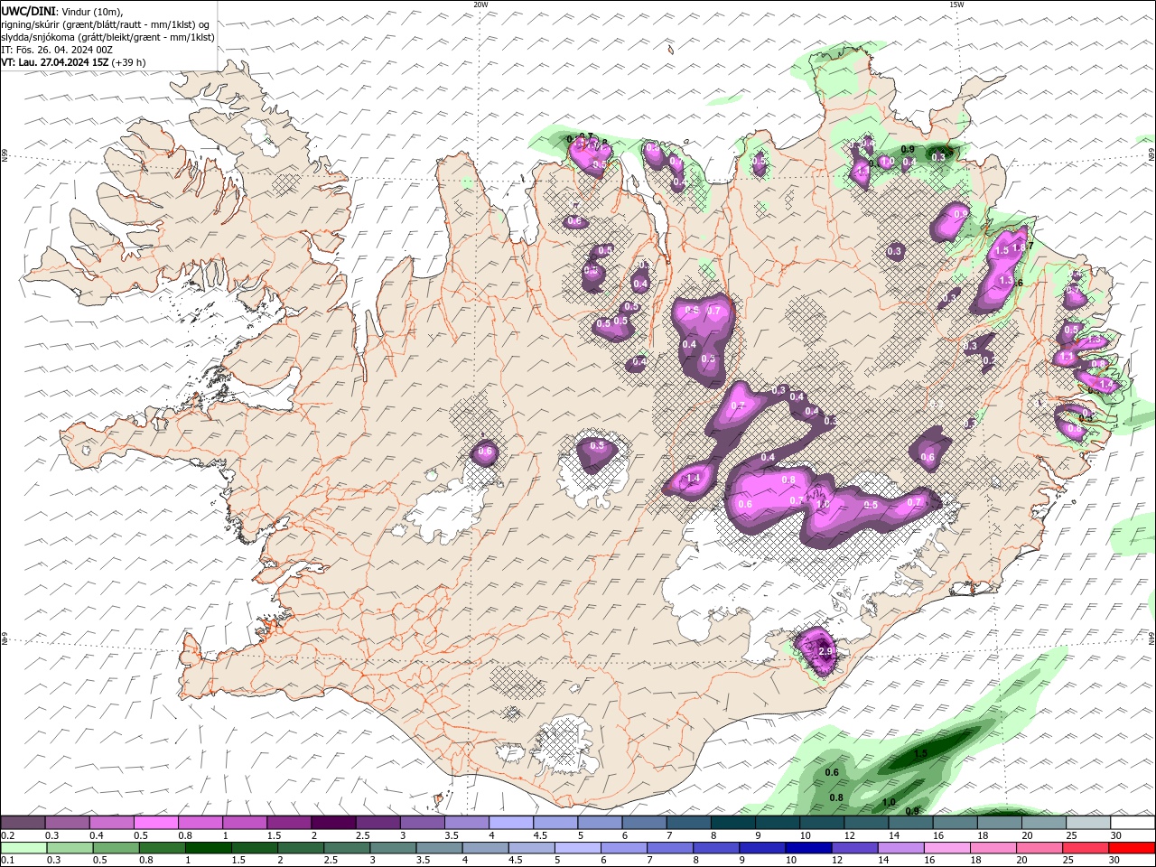
Task: Pick bright pink upper swatch starting at 0.5
Action: [156, 823]
